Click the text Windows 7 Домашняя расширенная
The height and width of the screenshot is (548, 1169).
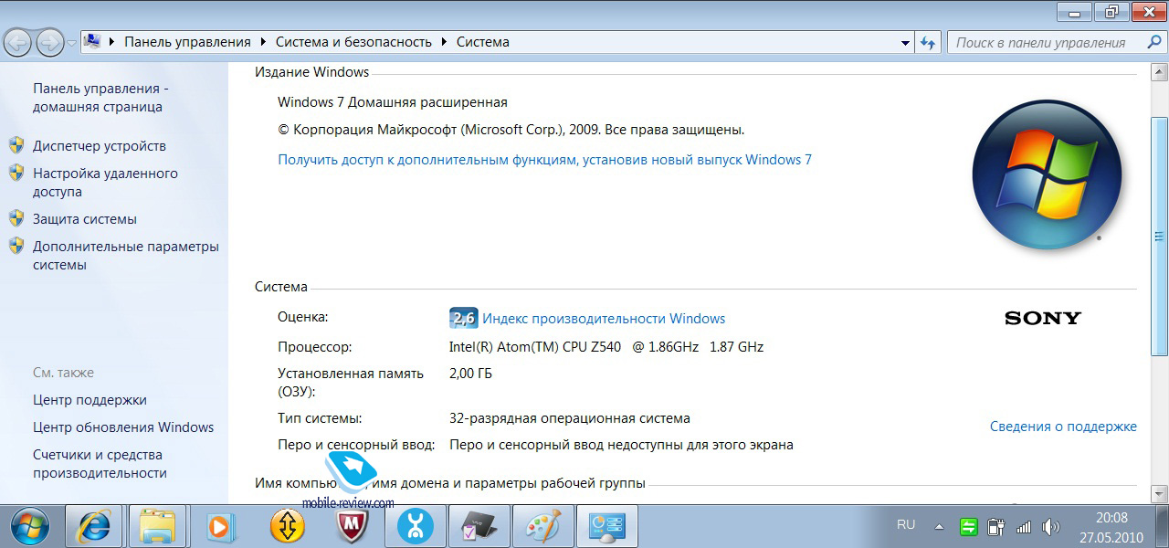point(393,102)
